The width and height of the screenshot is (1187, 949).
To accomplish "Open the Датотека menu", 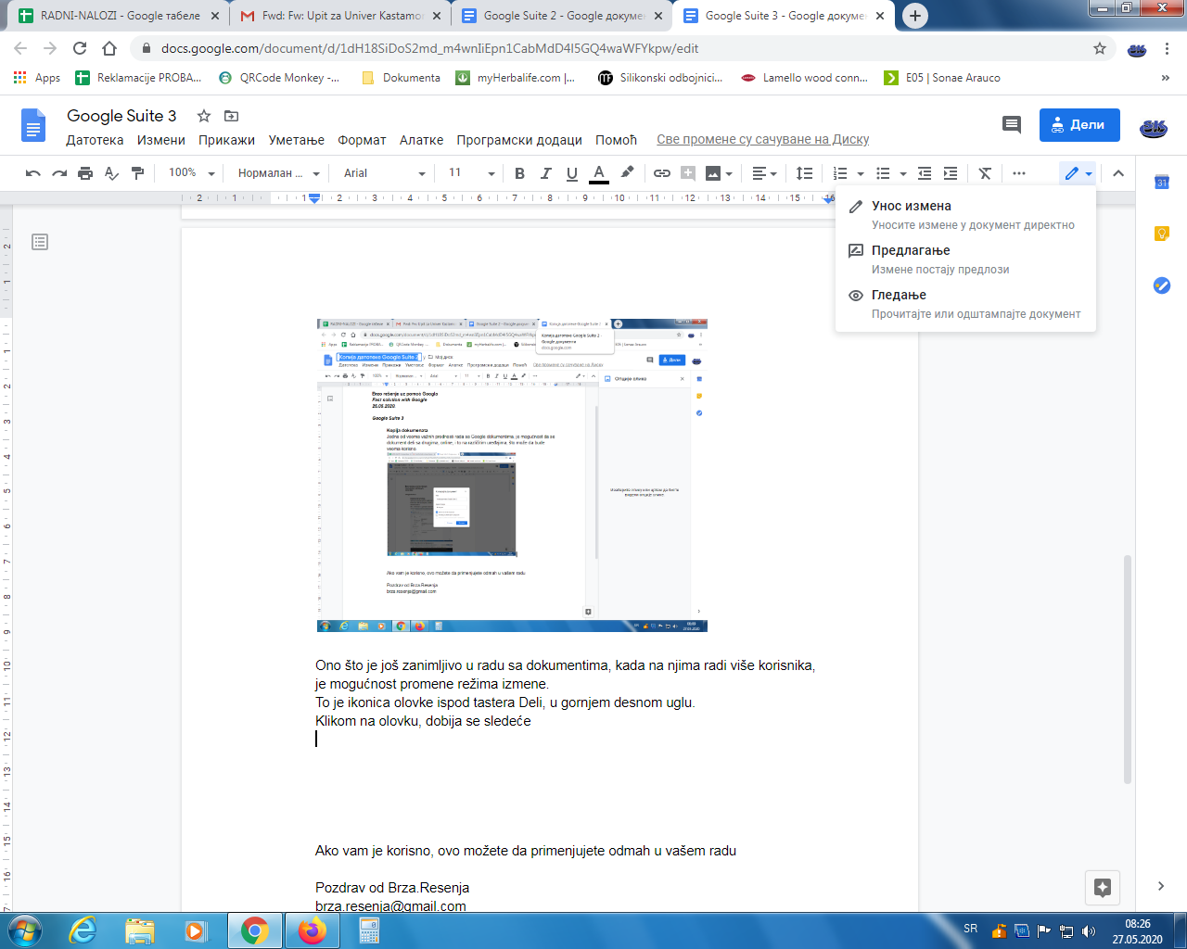I will 95,140.
